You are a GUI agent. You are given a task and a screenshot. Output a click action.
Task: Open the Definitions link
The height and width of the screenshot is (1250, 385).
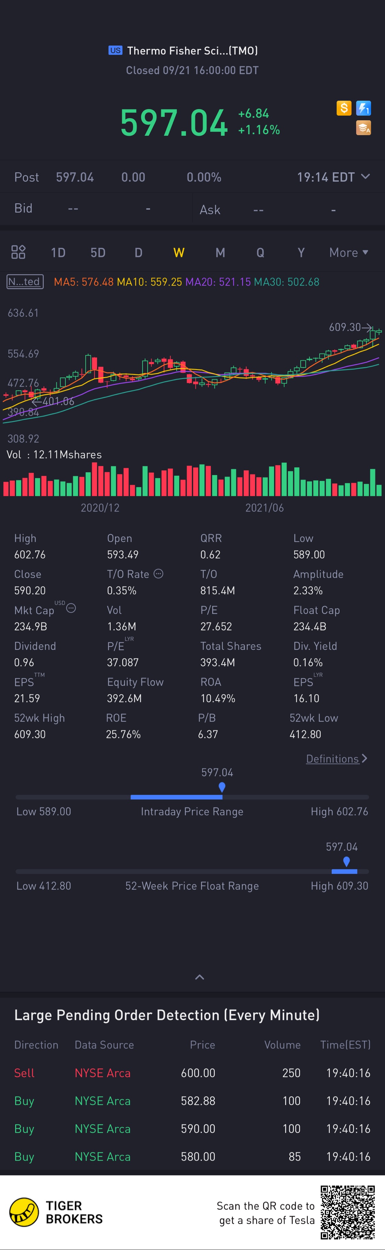(336, 759)
